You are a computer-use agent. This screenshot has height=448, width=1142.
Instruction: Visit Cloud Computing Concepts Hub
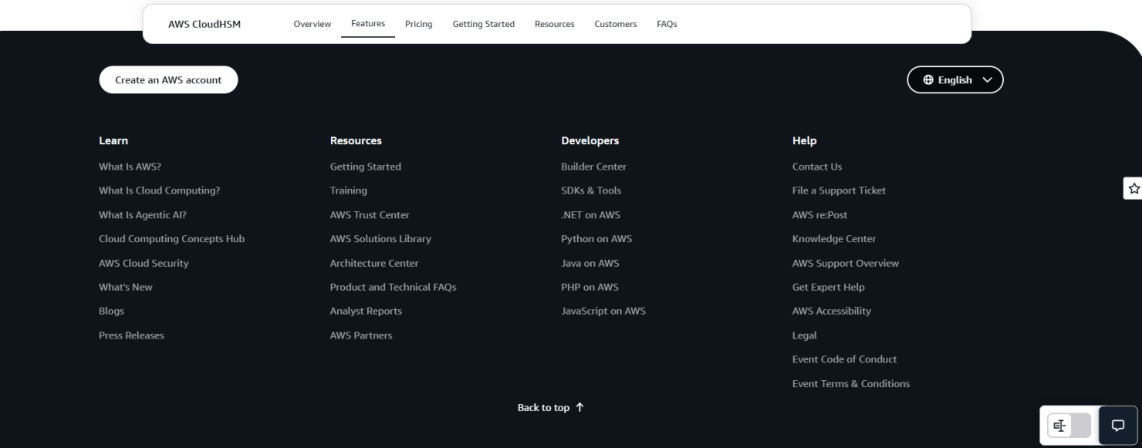[172, 239]
